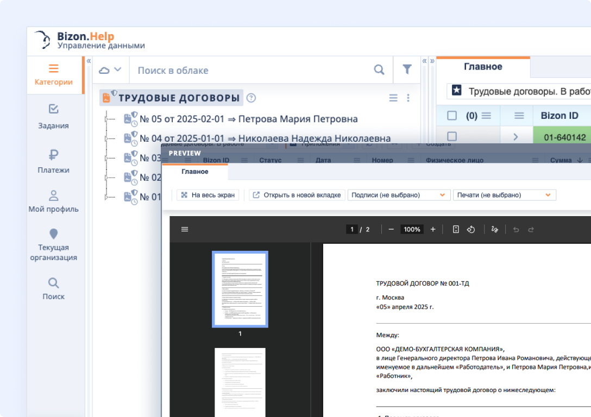Click the star toggle next to Трудовые договоры filter

pyautogui.click(x=457, y=91)
